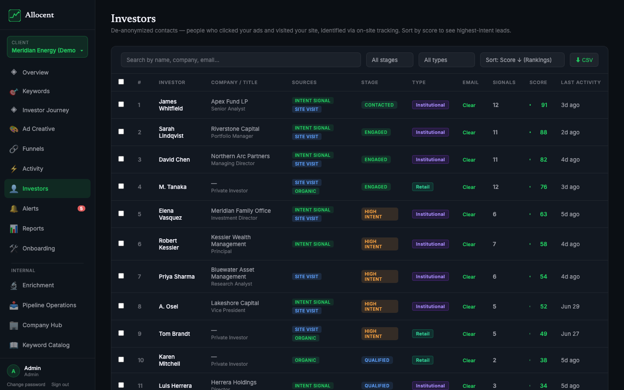The width and height of the screenshot is (624, 390).
Task: Check the box for Elena Vasquez
Action: pos(121,214)
